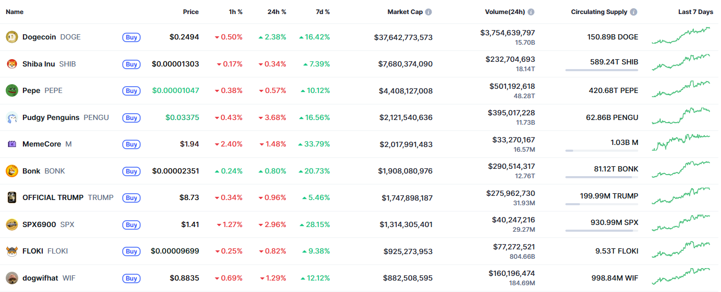
Task: Sort by Circulating Supply column header
Action: [599, 12]
